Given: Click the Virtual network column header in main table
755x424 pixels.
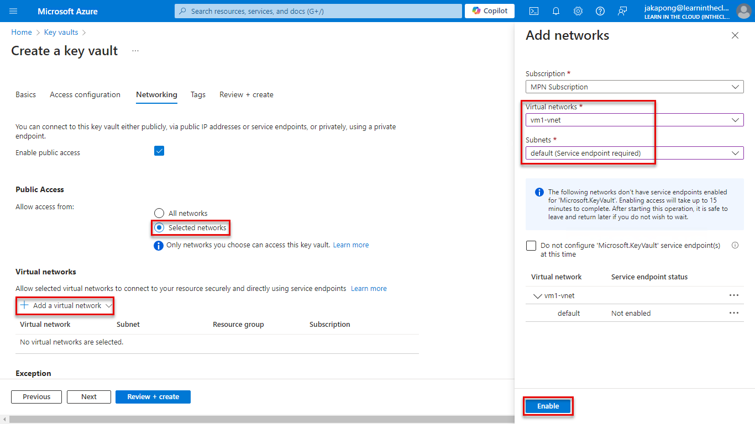Looking at the screenshot, I should coord(45,324).
